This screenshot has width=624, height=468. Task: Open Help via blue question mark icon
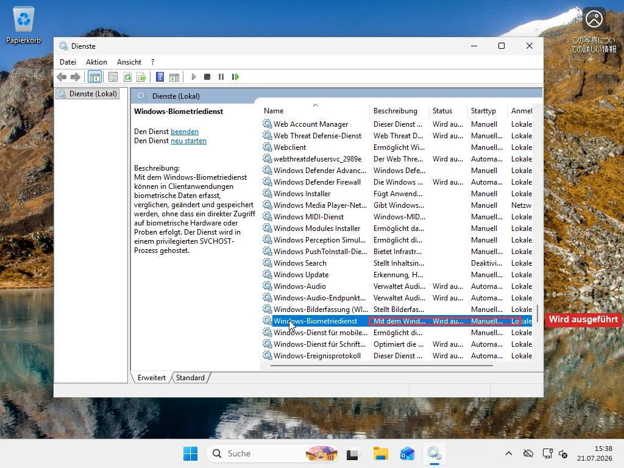click(160, 77)
